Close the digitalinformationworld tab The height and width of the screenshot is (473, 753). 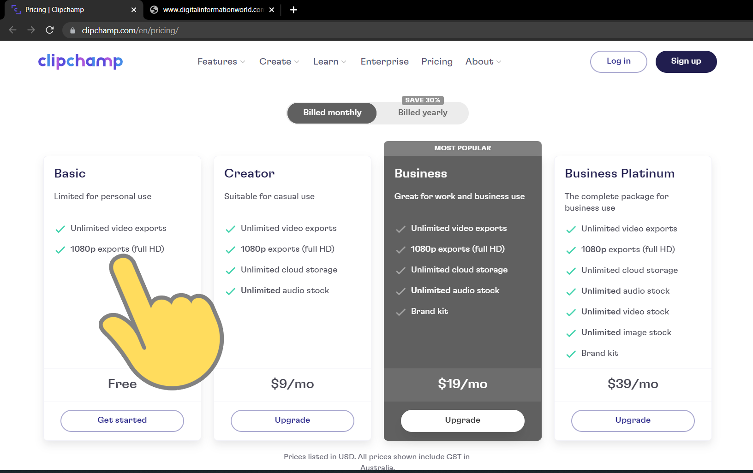click(272, 10)
